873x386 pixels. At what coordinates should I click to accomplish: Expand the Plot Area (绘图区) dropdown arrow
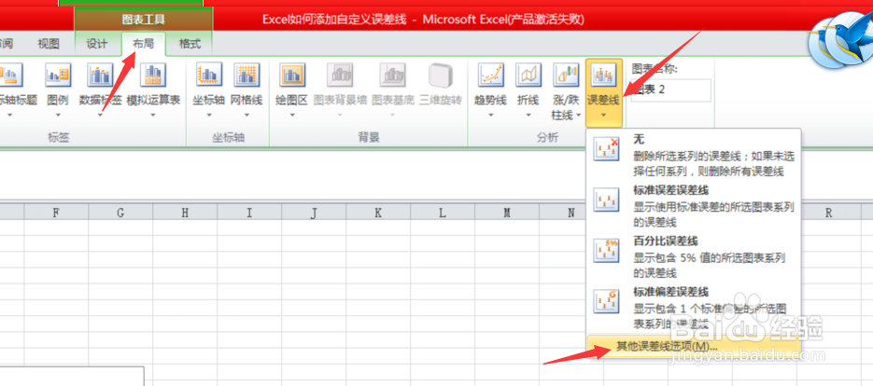tap(292, 116)
